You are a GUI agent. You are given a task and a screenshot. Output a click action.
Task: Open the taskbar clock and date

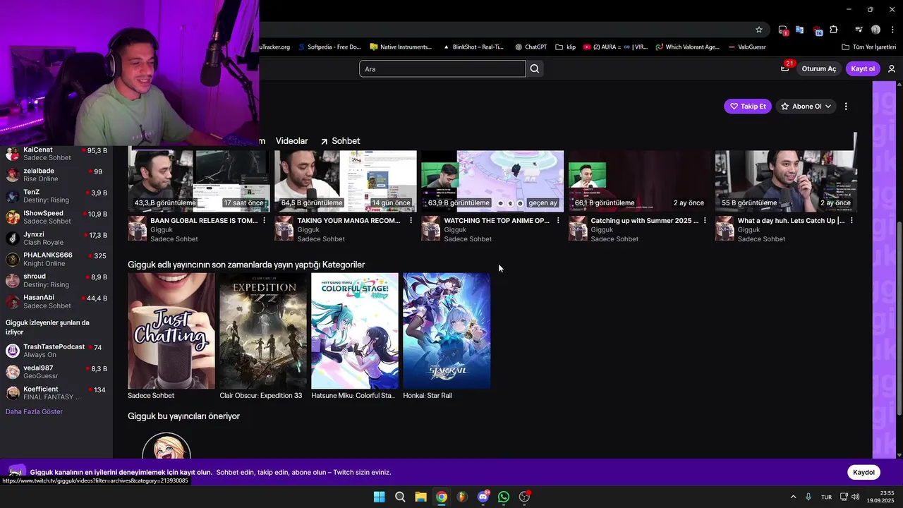880,497
